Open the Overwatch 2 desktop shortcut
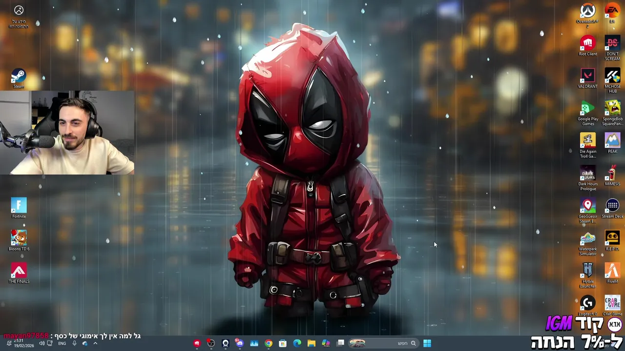This screenshot has height=351, width=625. pyautogui.click(x=588, y=14)
